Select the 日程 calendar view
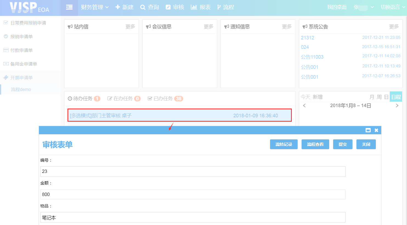This screenshot has width=407, height=225. 396,97
